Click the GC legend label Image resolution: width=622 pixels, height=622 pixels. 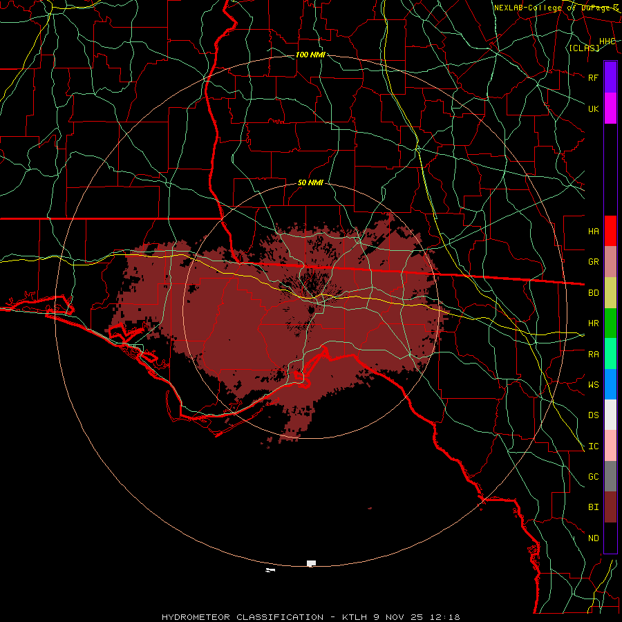tap(593, 477)
